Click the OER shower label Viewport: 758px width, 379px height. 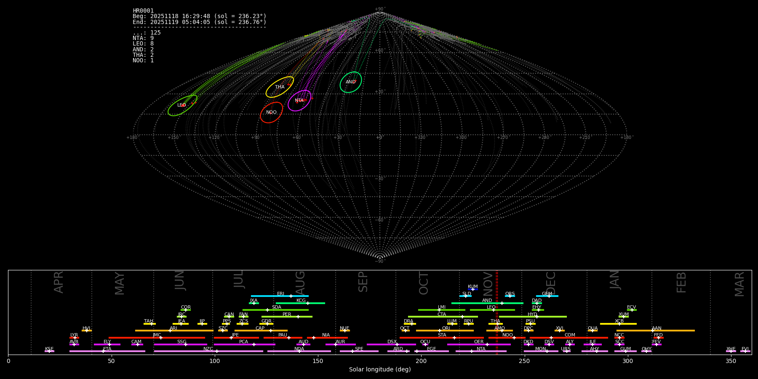479,342
